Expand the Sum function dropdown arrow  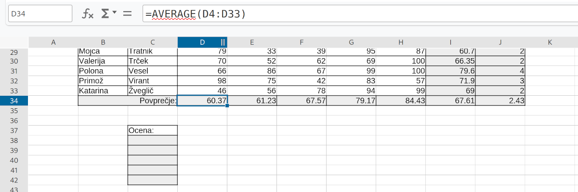click(115, 14)
